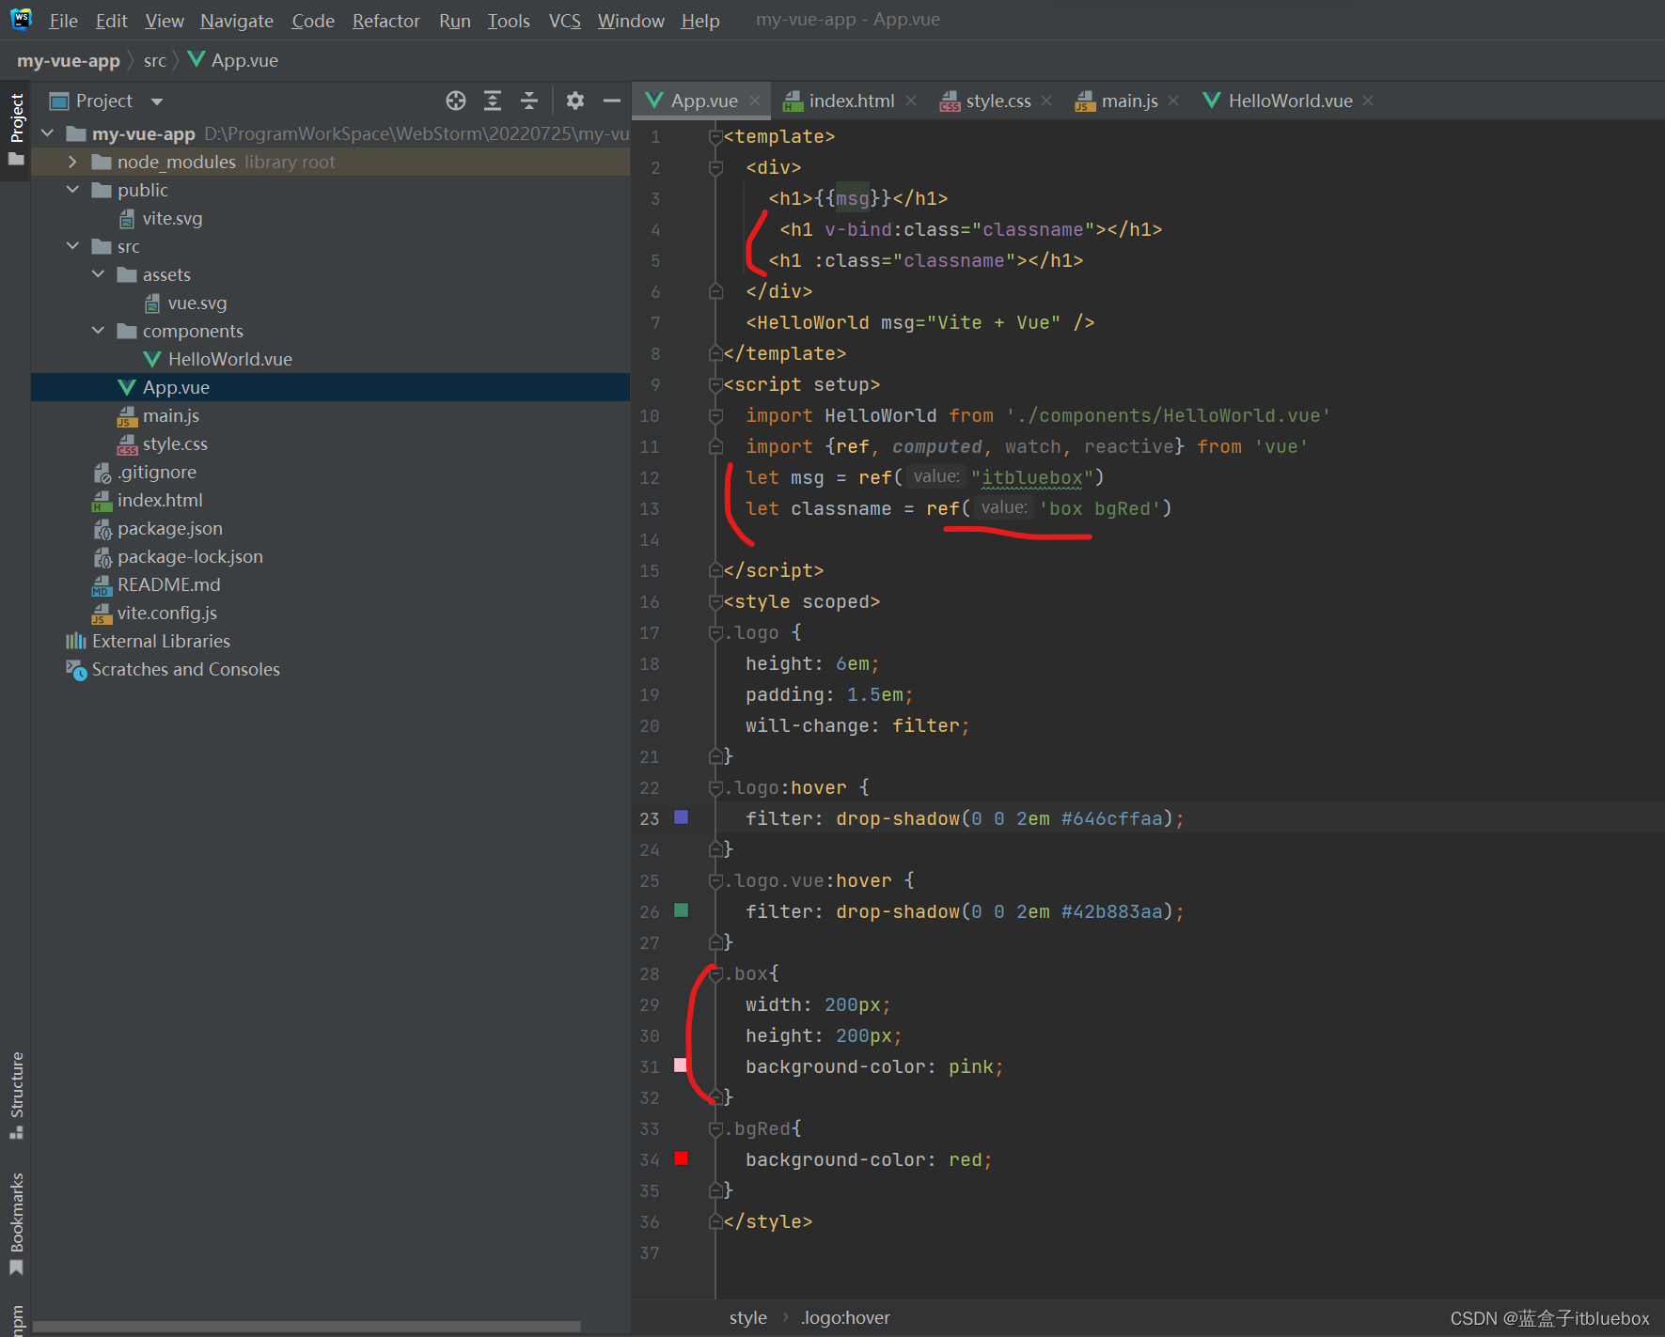Screen dimensions: 1665x1337
Task: Click style in the bottom breadcrumb
Action: (748, 1317)
